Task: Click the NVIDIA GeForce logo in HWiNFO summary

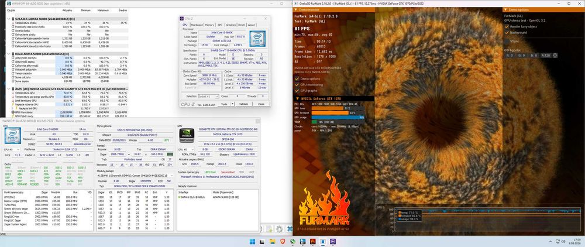Action: (187, 136)
